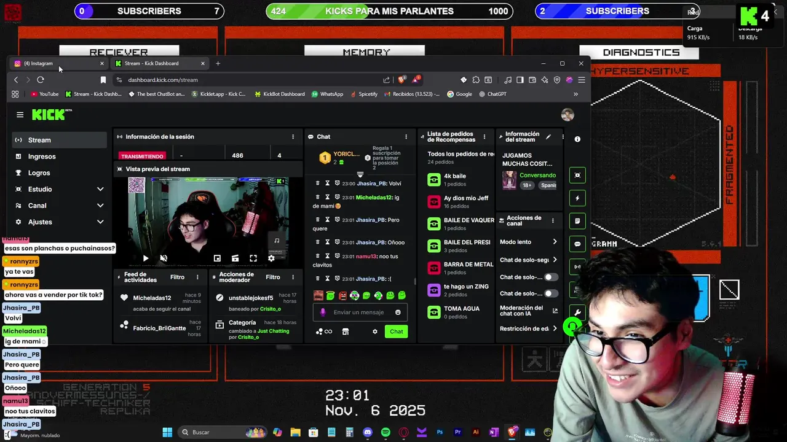The image size is (787, 442).
Task: Open Lista de pedidos panel options menu
Action: pyautogui.click(x=484, y=137)
